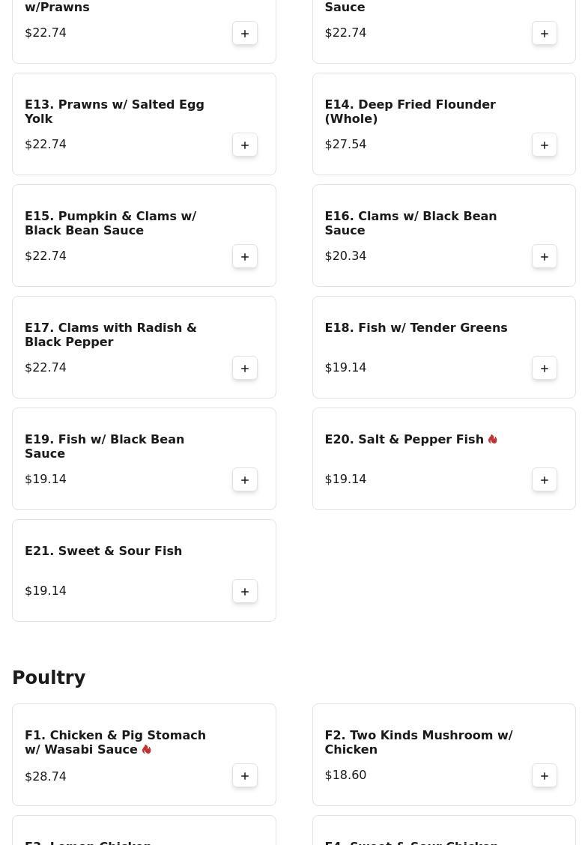This screenshot has height=845, width=588.
Task: Add E20 Salt & Pepper Fish
Action: pyautogui.click(x=545, y=479)
